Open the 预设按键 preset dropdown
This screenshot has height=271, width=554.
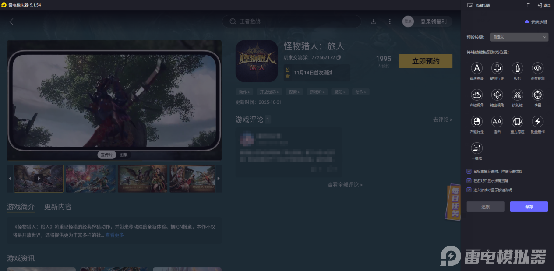[x=519, y=37]
